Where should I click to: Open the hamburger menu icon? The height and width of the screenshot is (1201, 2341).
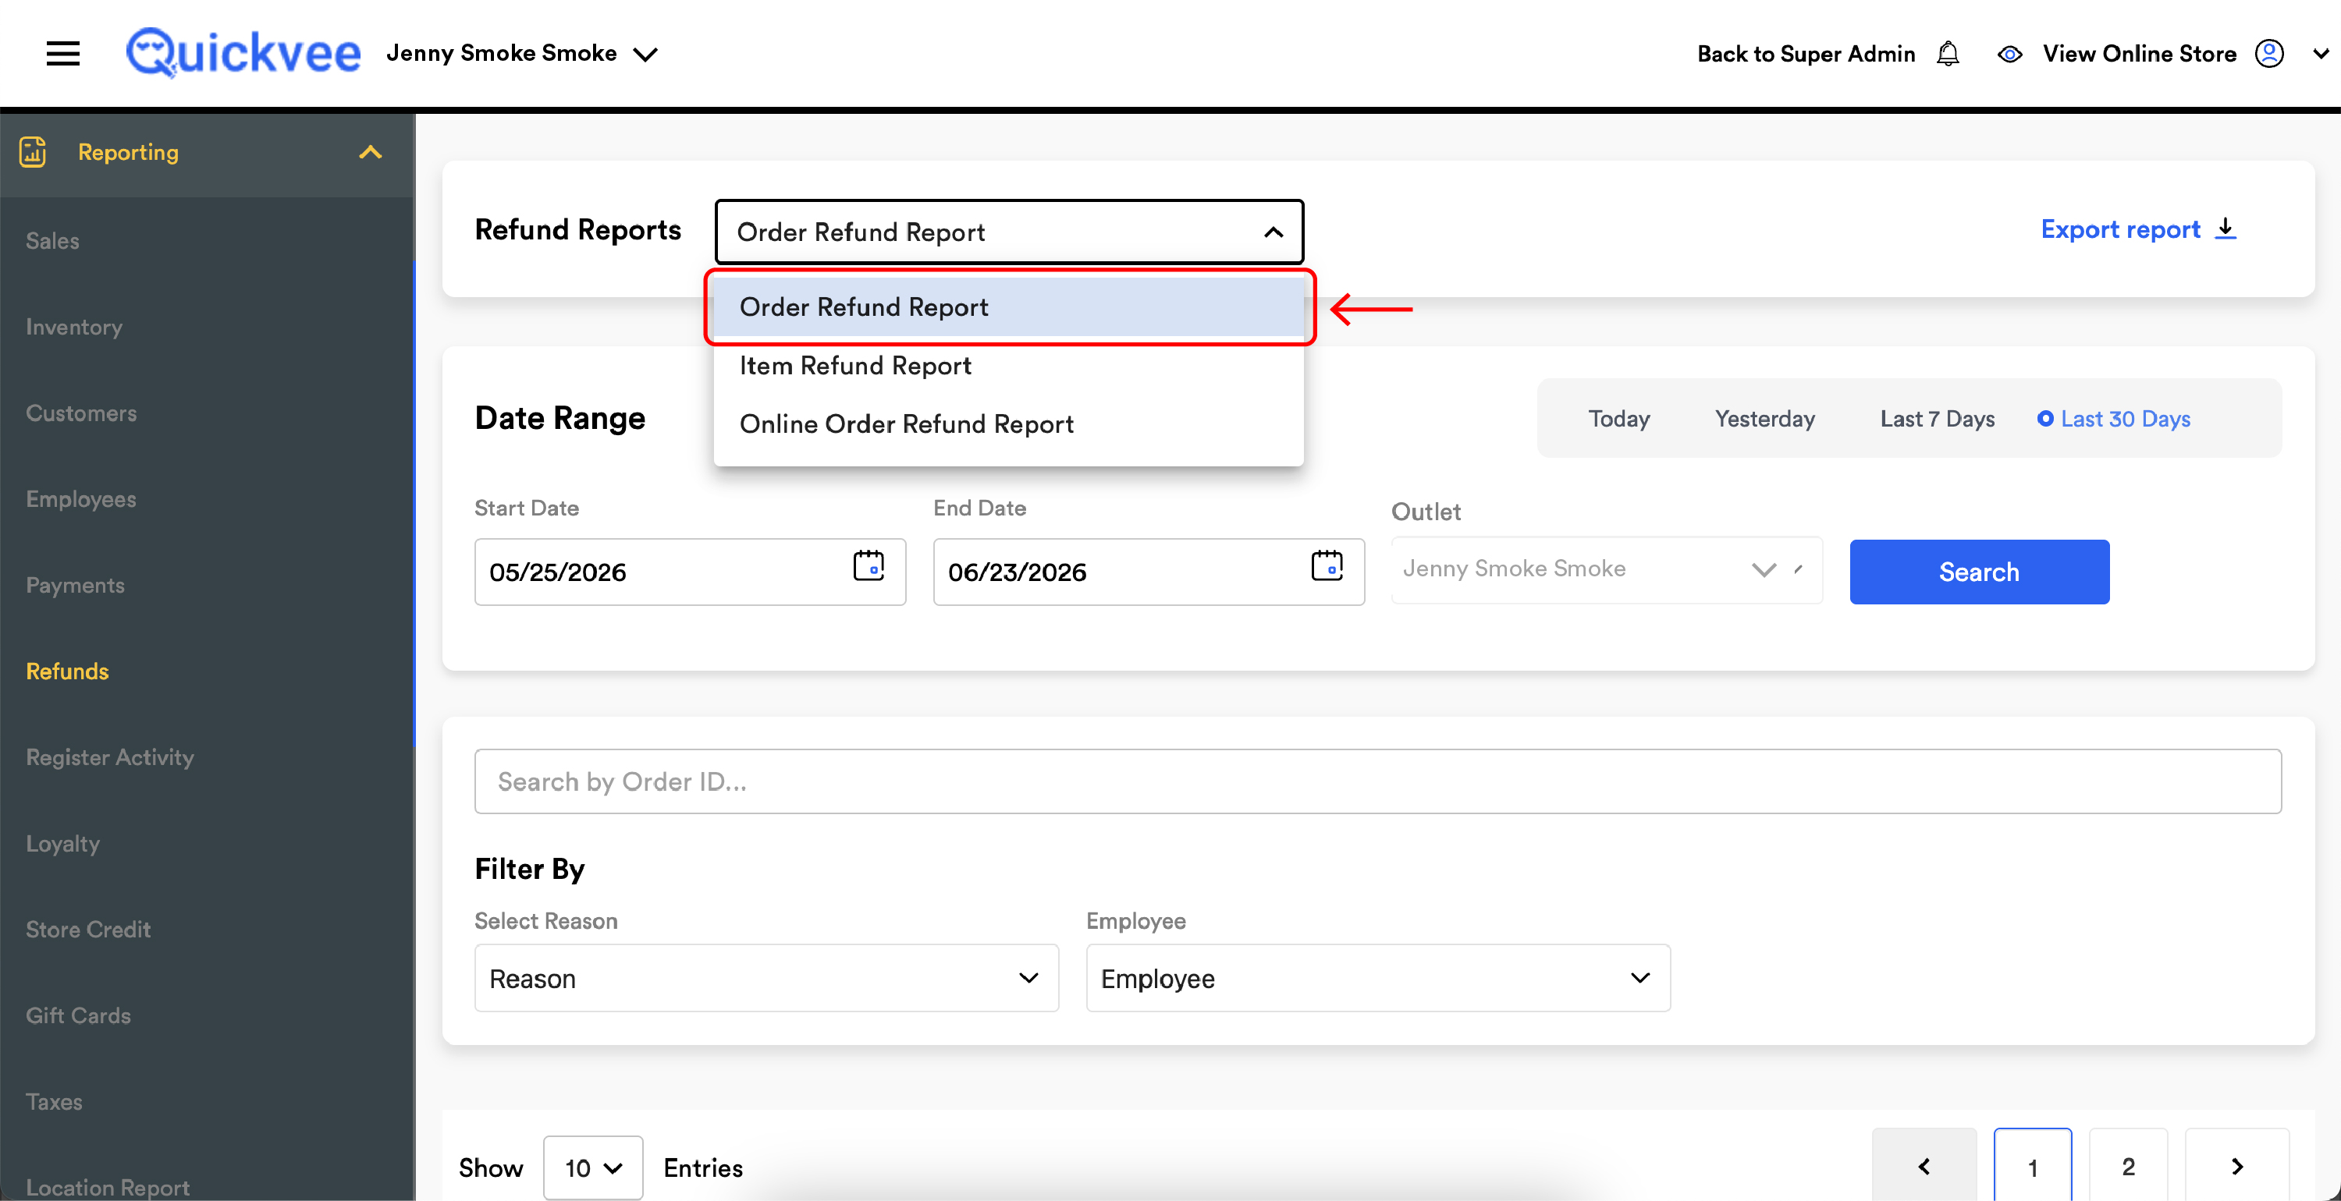[62, 54]
